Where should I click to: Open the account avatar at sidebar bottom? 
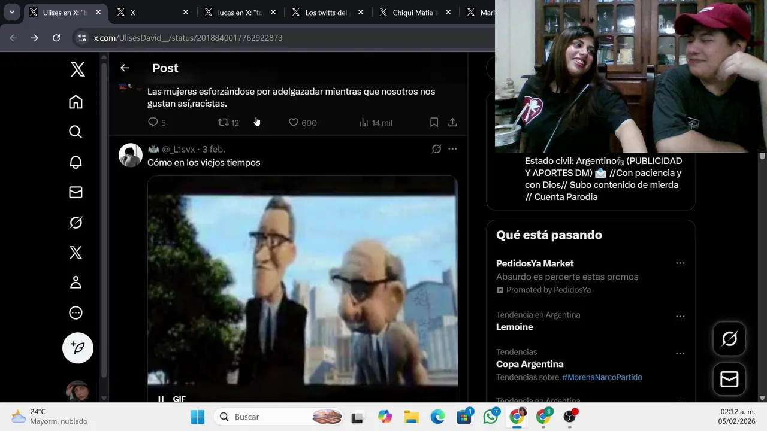(x=77, y=391)
